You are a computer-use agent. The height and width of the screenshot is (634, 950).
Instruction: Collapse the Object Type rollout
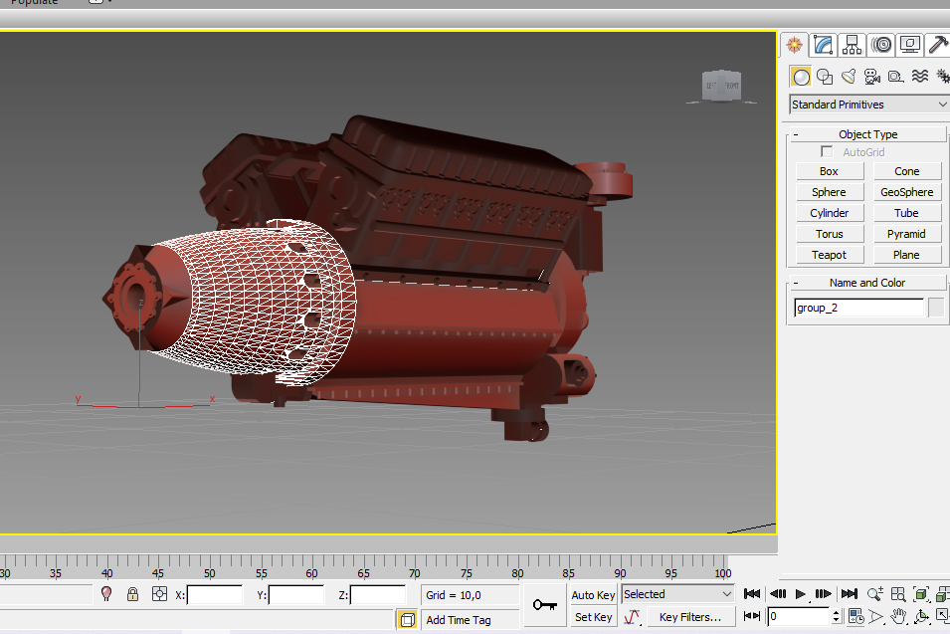(x=867, y=134)
